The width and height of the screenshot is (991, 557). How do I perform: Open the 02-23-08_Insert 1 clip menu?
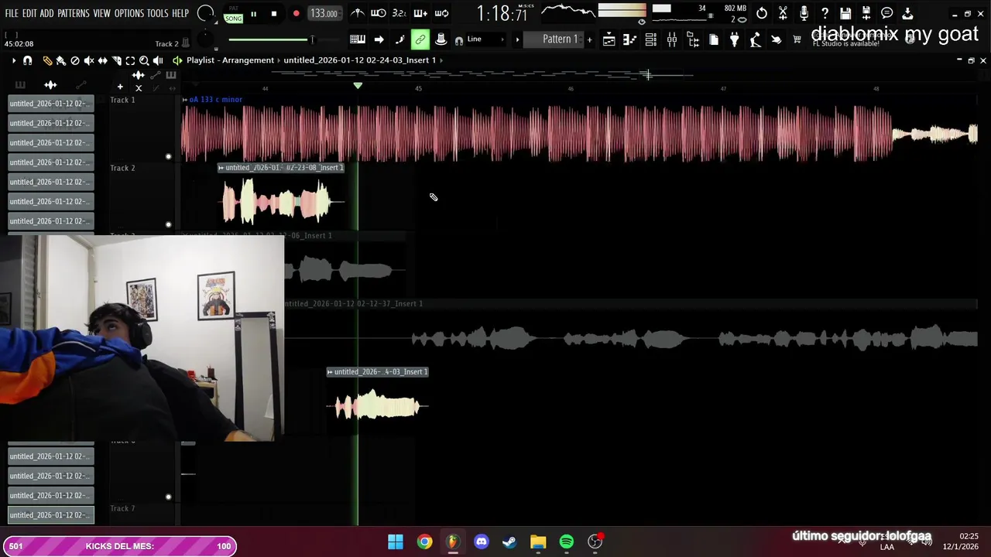pyautogui.click(x=221, y=168)
